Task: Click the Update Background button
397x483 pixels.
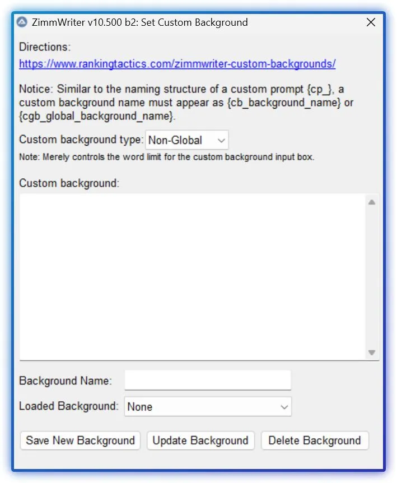Action: click(x=200, y=440)
